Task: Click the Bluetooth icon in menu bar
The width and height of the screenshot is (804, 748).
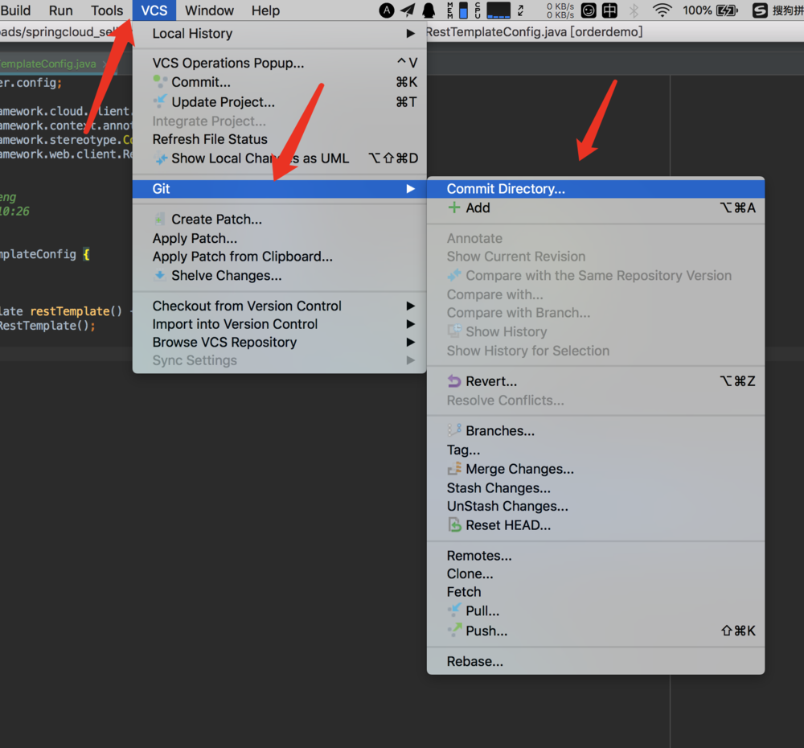Action: 634,10
